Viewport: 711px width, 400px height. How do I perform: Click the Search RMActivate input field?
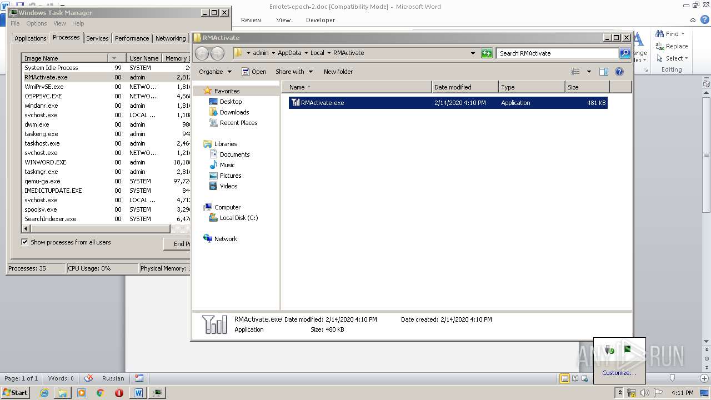coord(557,53)
